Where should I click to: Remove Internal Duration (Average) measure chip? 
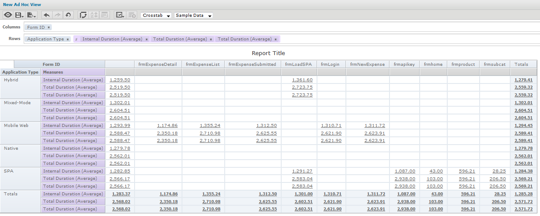tap(147, 39)
